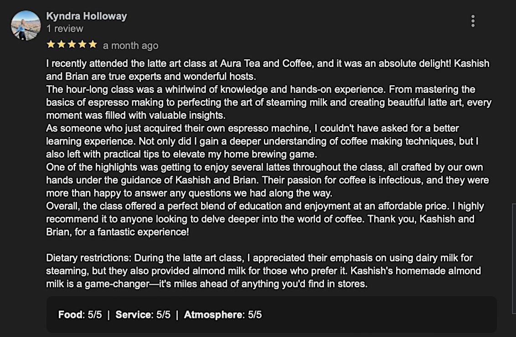The height and width of the screenshot is (337, 516).
Task: Click the fourth star in the rating
Action: (x=82, y=45)
